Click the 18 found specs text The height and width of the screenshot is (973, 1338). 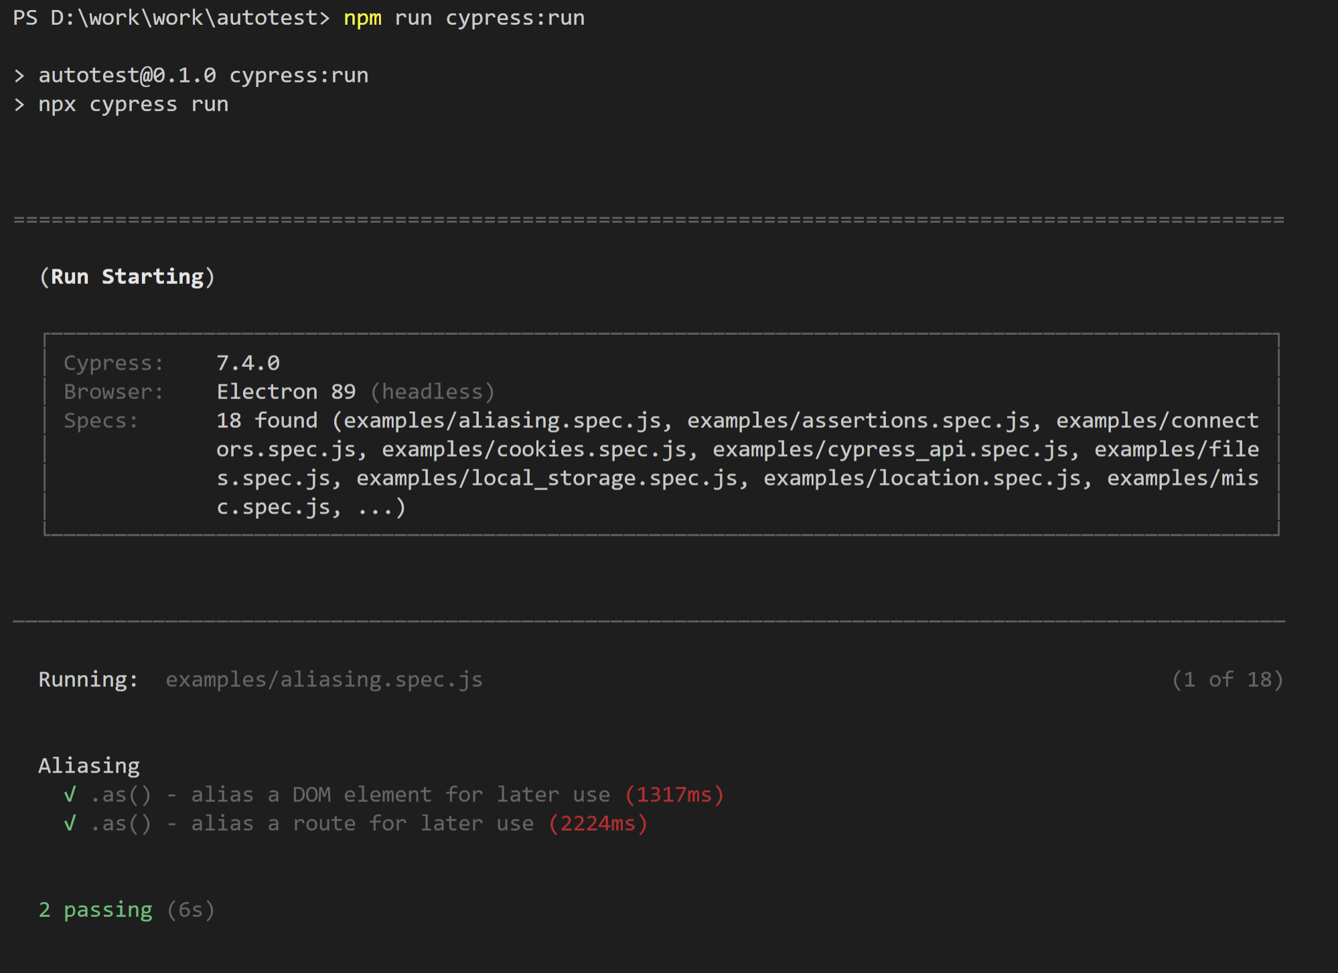pos(267,421)
